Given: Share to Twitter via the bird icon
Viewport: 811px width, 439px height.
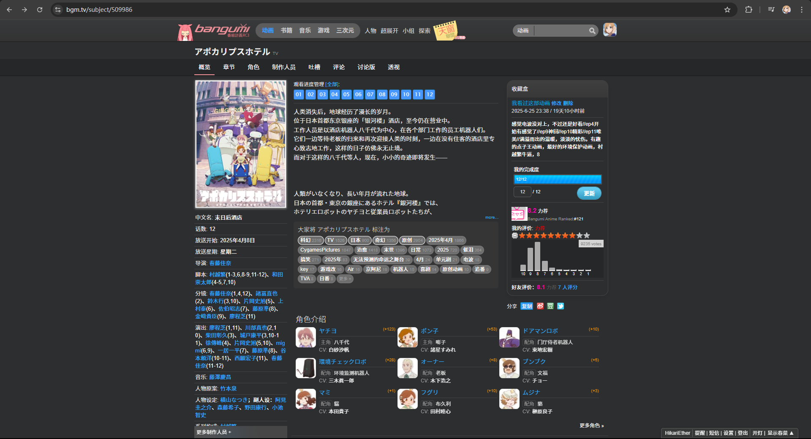Looking at the screenshot, I should [x=561, y=306].
